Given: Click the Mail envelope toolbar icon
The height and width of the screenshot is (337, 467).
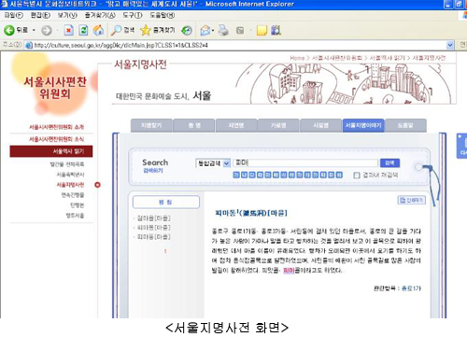Looking at the screenshot, I should point(205,30).
